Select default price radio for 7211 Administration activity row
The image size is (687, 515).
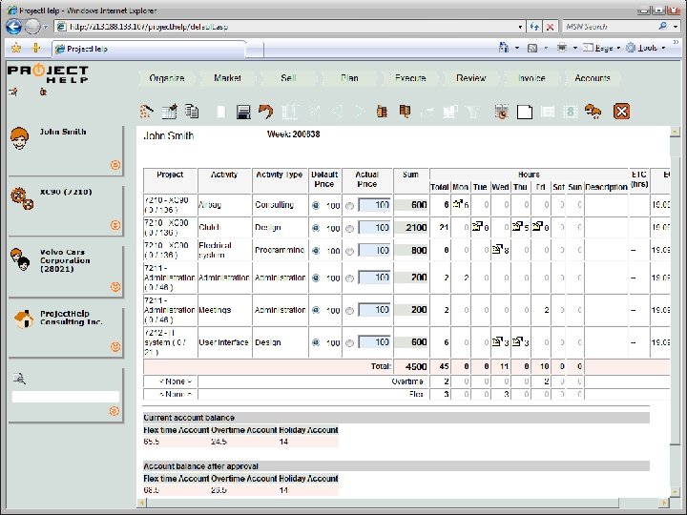coord(316,278)
